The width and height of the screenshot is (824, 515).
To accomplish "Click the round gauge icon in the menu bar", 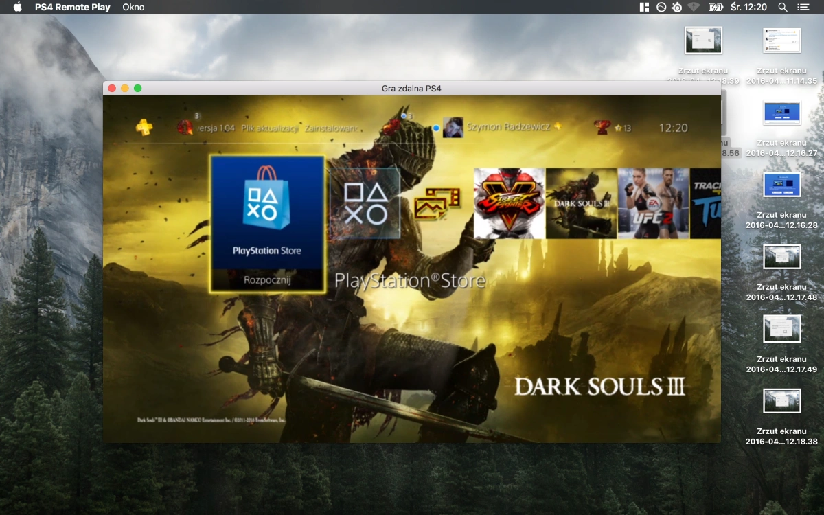I will coord(661,7).
